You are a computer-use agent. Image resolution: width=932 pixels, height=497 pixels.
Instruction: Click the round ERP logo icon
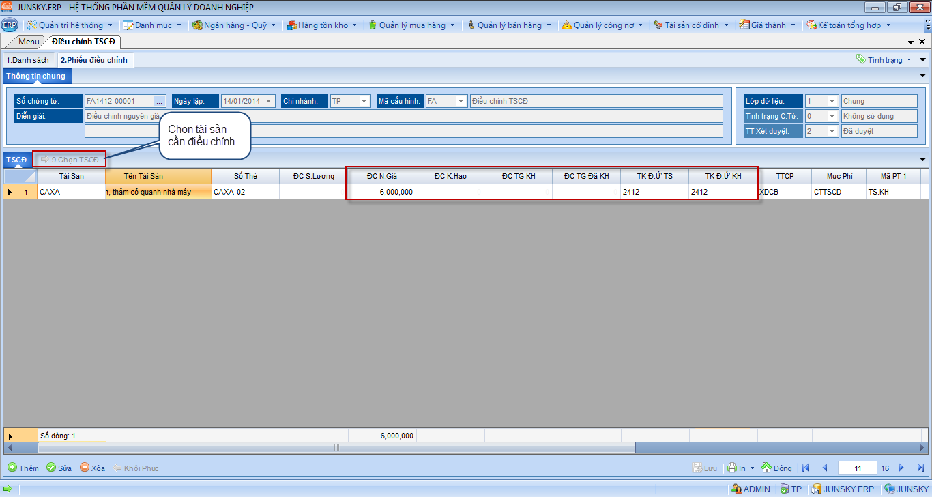(10, 25)
